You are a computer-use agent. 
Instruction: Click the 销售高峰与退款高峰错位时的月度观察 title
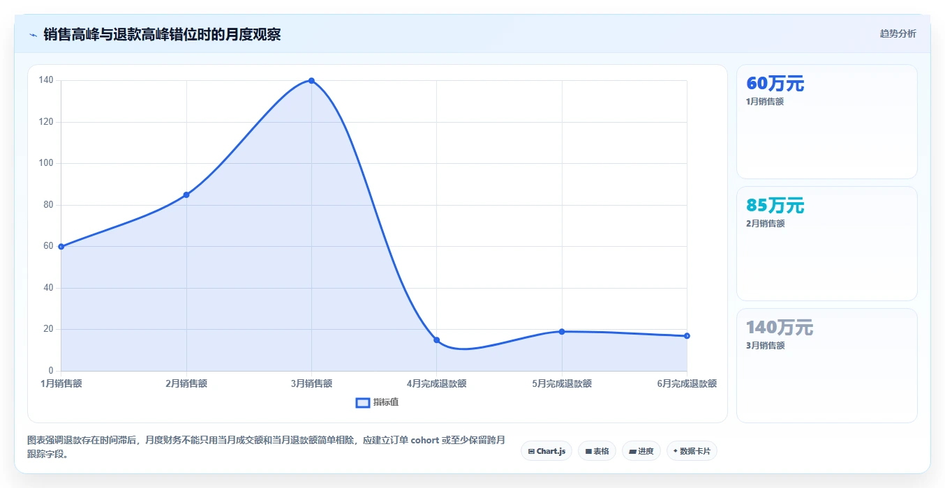point(162,35)
